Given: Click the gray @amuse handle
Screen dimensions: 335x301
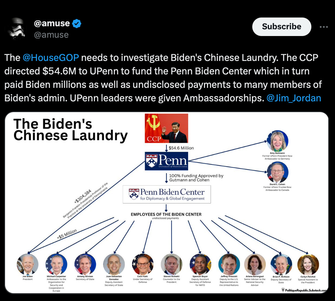Looking at the screenshot, I should (51, 35).
